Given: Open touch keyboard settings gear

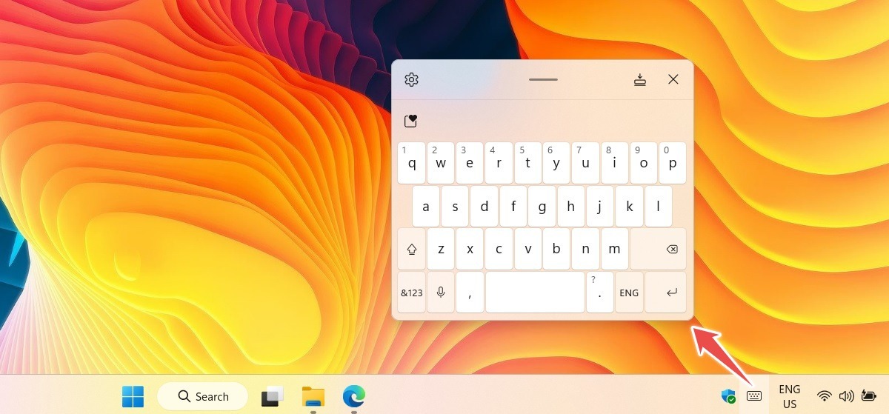Looking at the screenshot, I should (x=412, y=79).
